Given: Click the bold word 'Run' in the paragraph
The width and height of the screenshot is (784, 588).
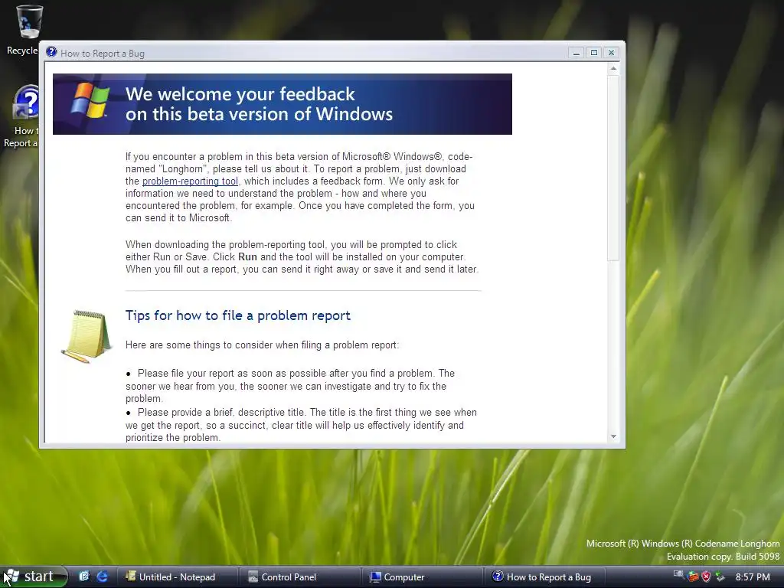Looking at the screenshot, I should click(247, 257).
